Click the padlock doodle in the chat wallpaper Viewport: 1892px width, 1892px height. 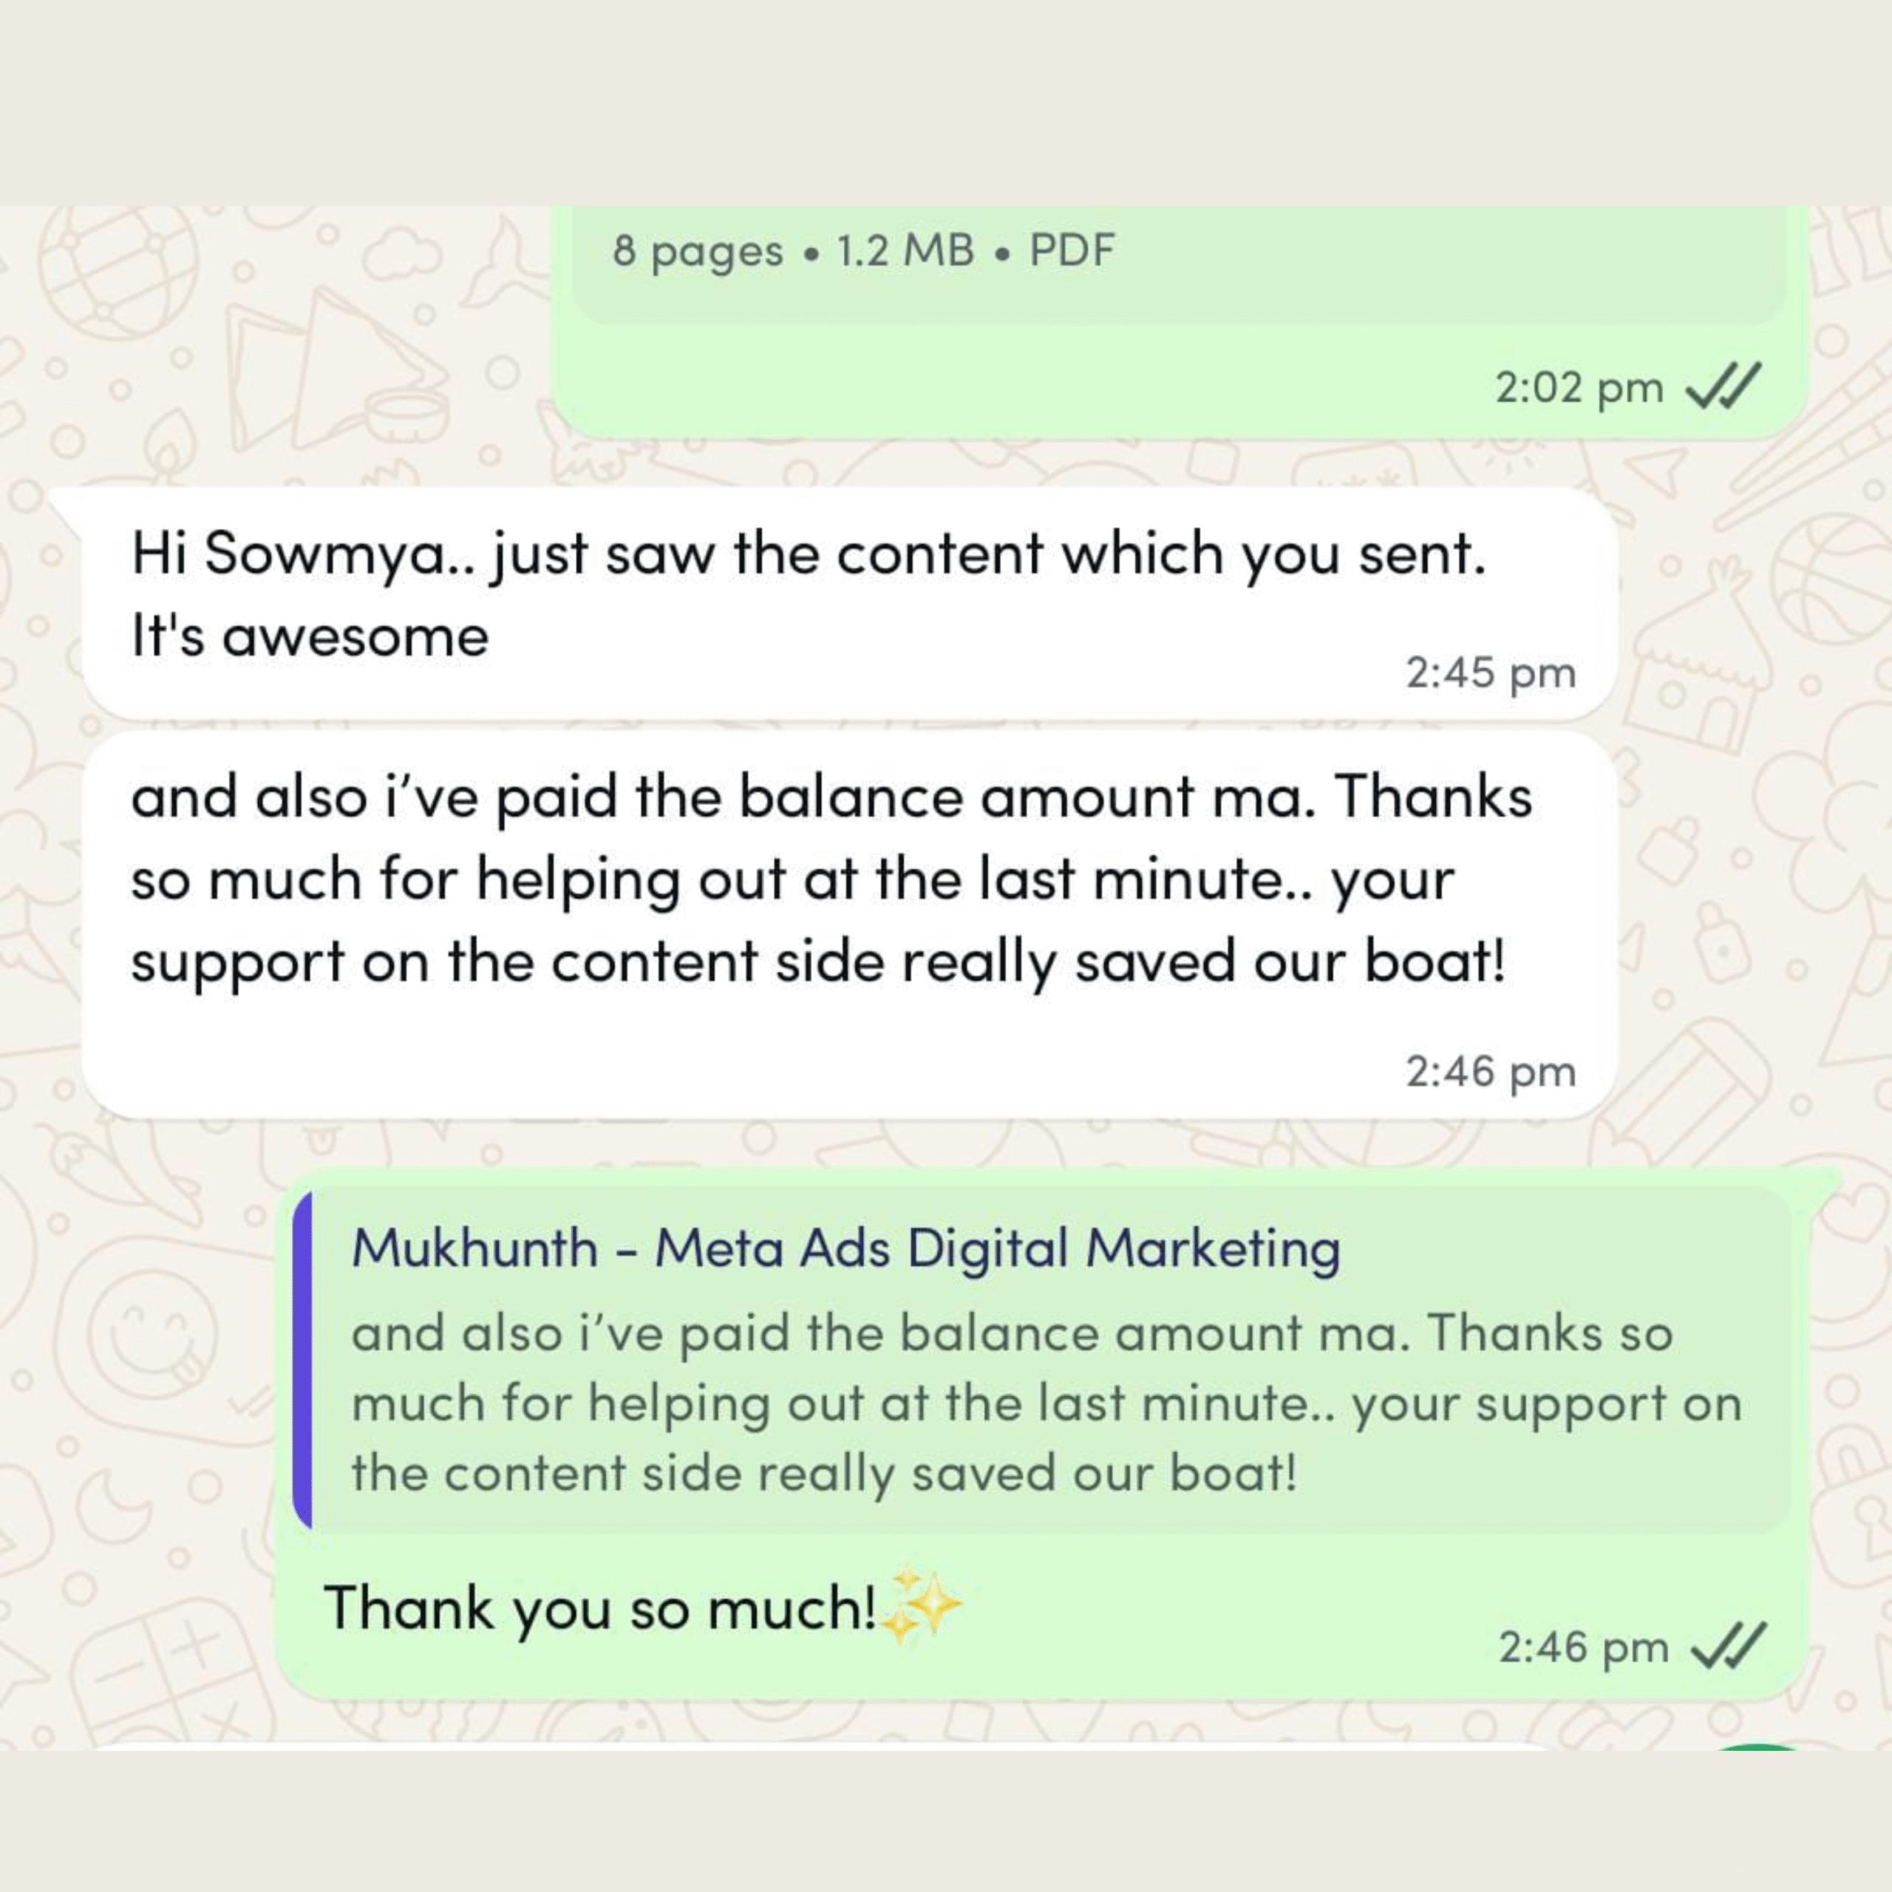[x=1724, y=941]
